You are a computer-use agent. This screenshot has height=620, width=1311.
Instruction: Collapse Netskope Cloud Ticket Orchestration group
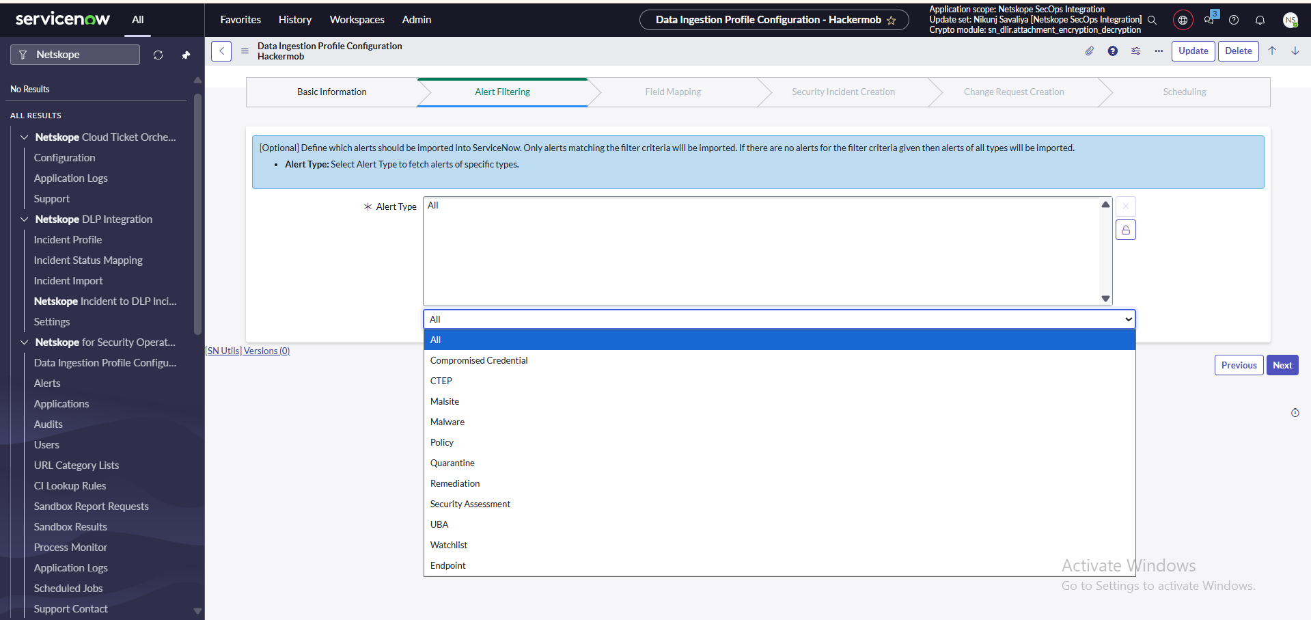click(25, 137)
